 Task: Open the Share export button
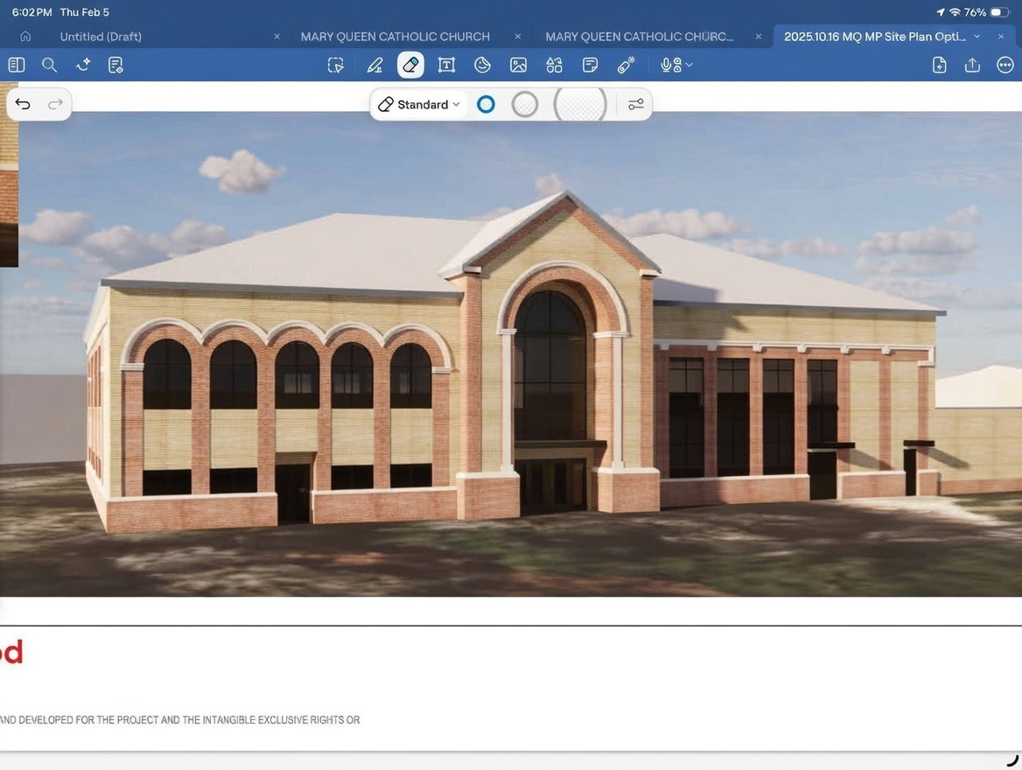tap(972, 65)
